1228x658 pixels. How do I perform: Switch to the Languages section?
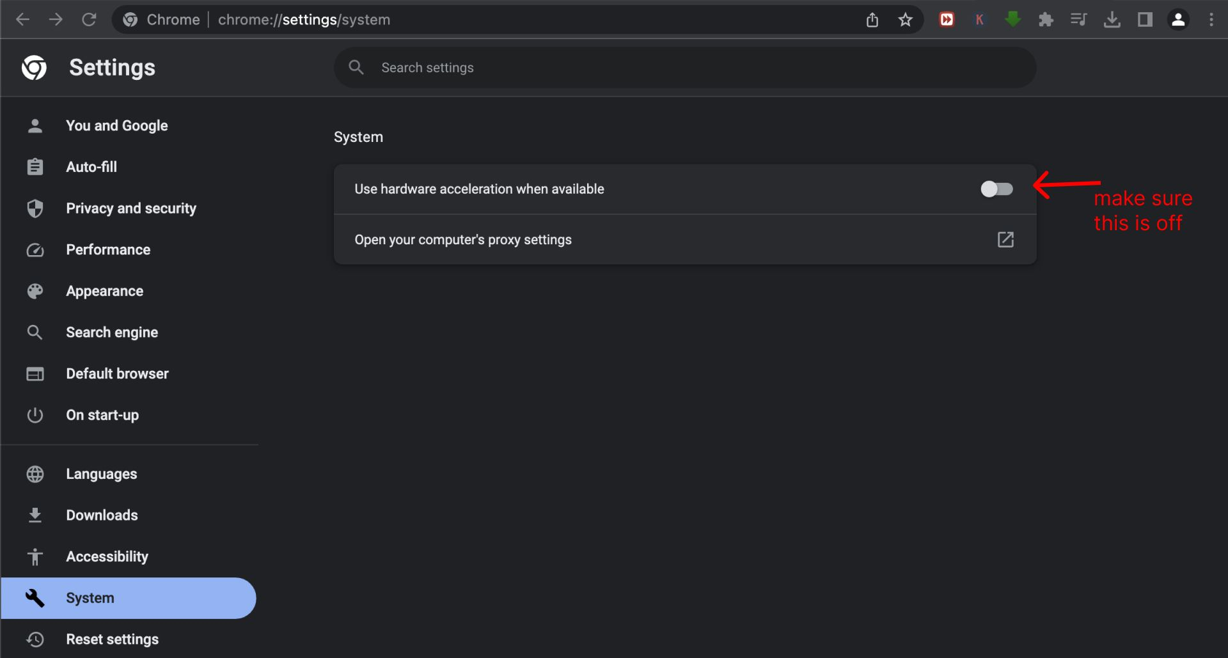[101, 473]
